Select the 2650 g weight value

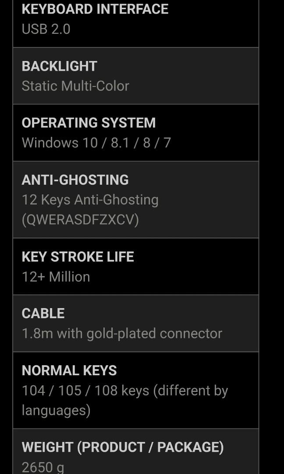pyautogui.click(x=43, y=467)
